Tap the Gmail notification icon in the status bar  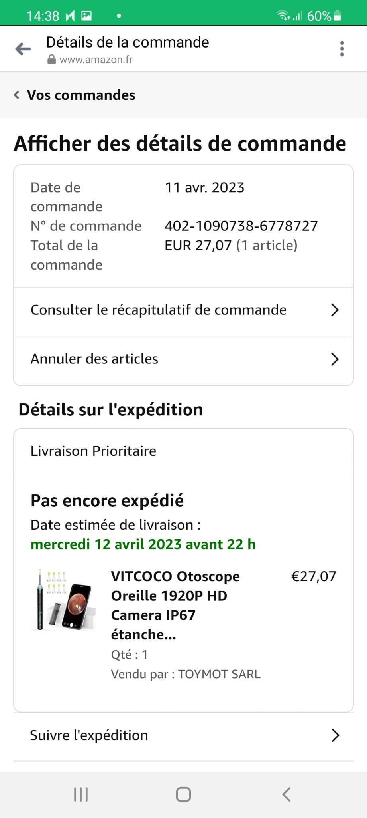coord(70,16)
